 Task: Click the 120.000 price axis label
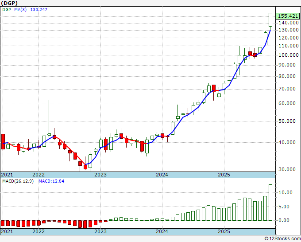(289, 38)
